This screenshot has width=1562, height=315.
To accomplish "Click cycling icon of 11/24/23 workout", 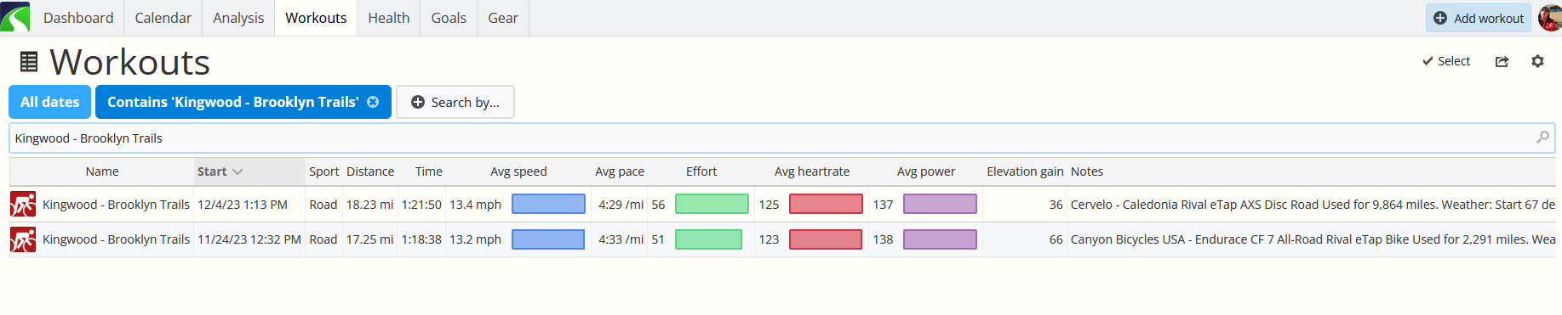I will coord(23,239).
